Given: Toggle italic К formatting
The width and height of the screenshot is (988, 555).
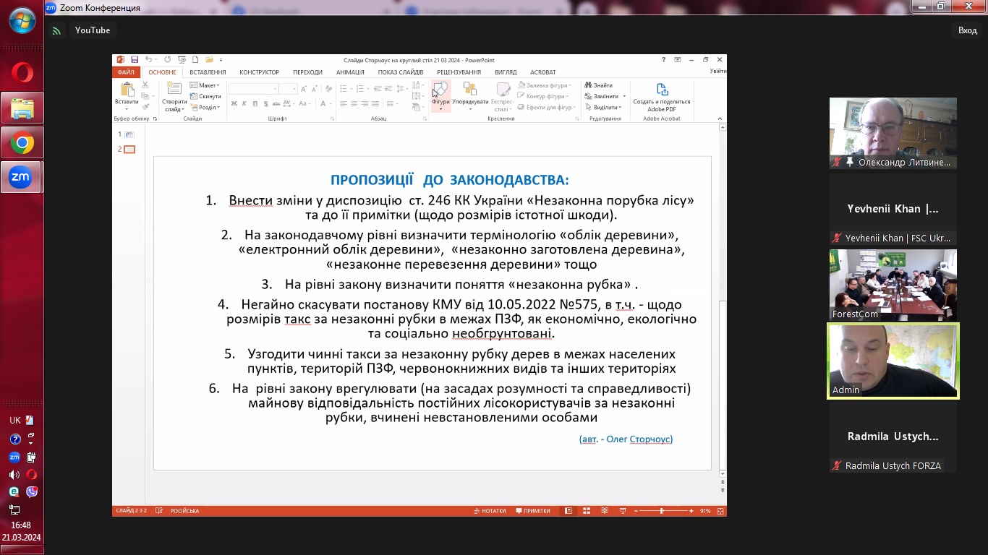Looking at the screenshot, I should [244, 104].
